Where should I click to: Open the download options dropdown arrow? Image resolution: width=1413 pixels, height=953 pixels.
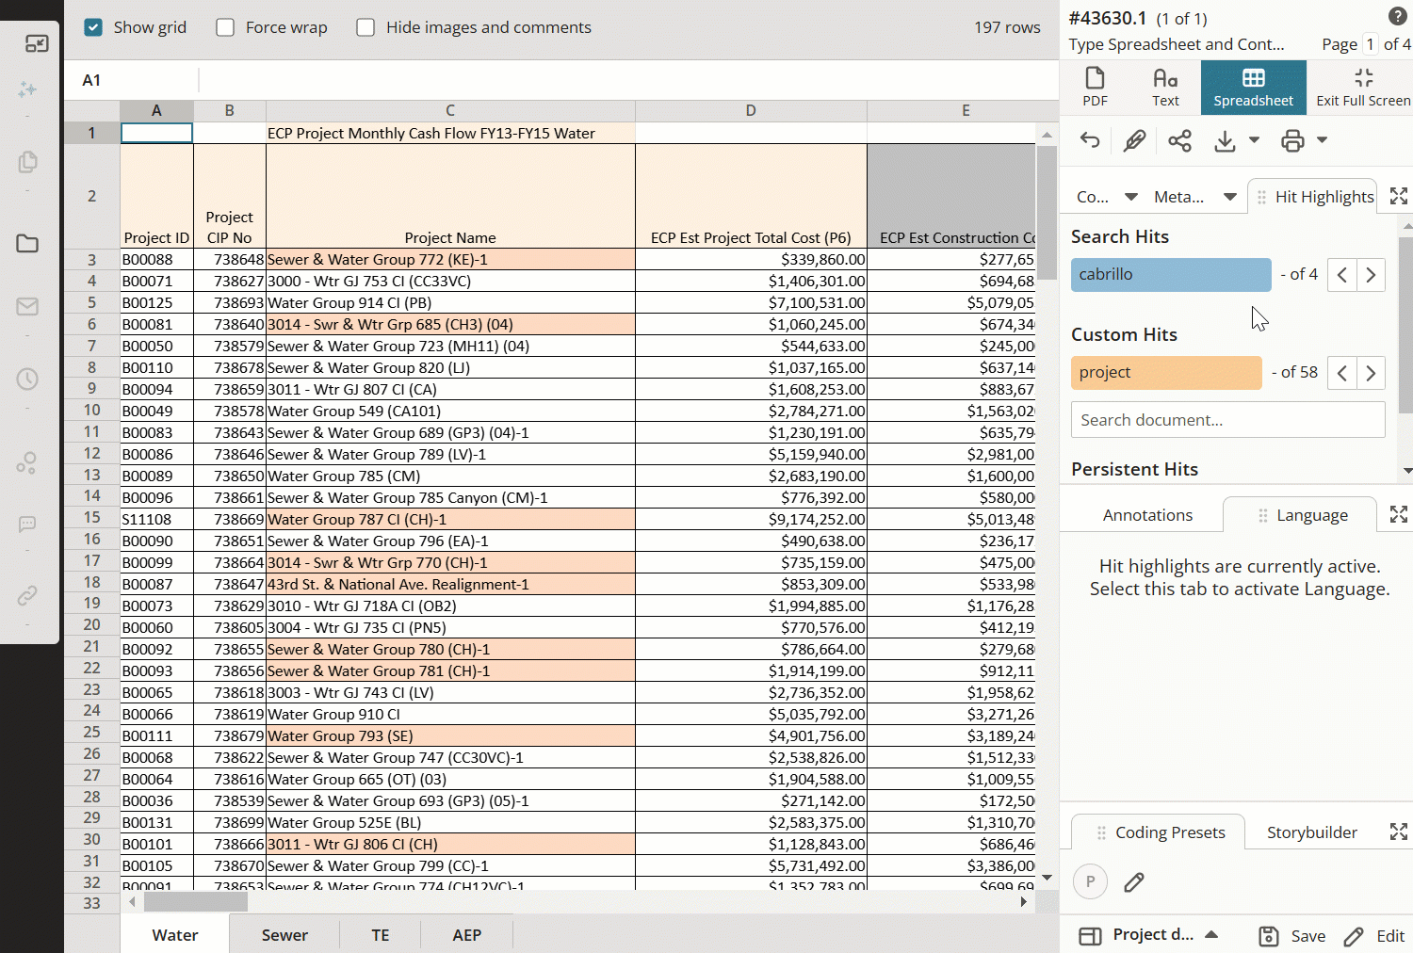(x=1254, y=140)
